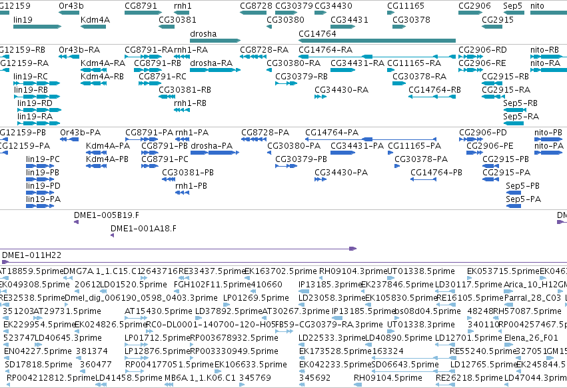Viewport: 567px width, 388px height.
Task: Select the drosha-RA transcript
Action: point(215,70)
